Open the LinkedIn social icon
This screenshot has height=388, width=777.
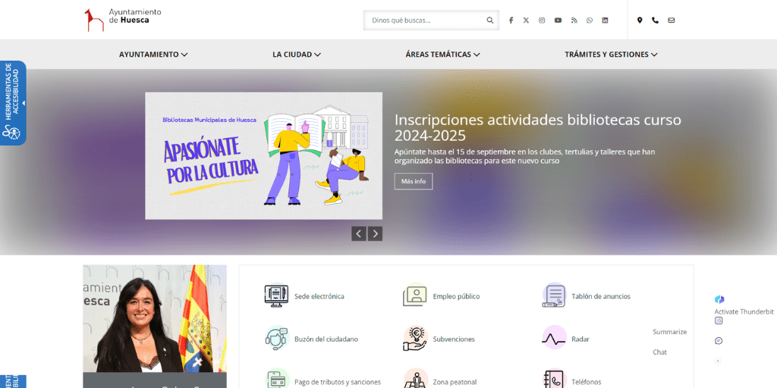click(605, 20)
